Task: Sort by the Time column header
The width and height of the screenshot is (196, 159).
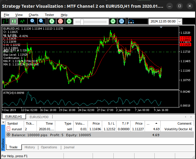Action: click(46, 123)
